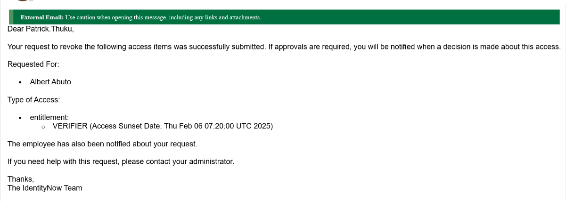Click the "Type of Access:" heading

click(34, 100)
